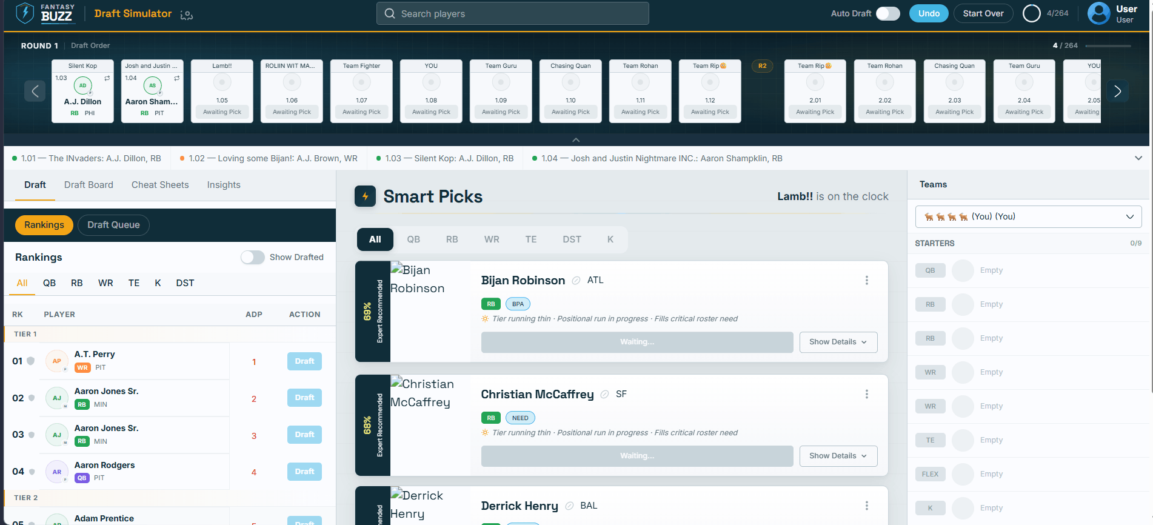Draft rank 03 Aaron Jones Sr.
The height and width of the screenshot is (525, 1153).
(x=304, y=435)
